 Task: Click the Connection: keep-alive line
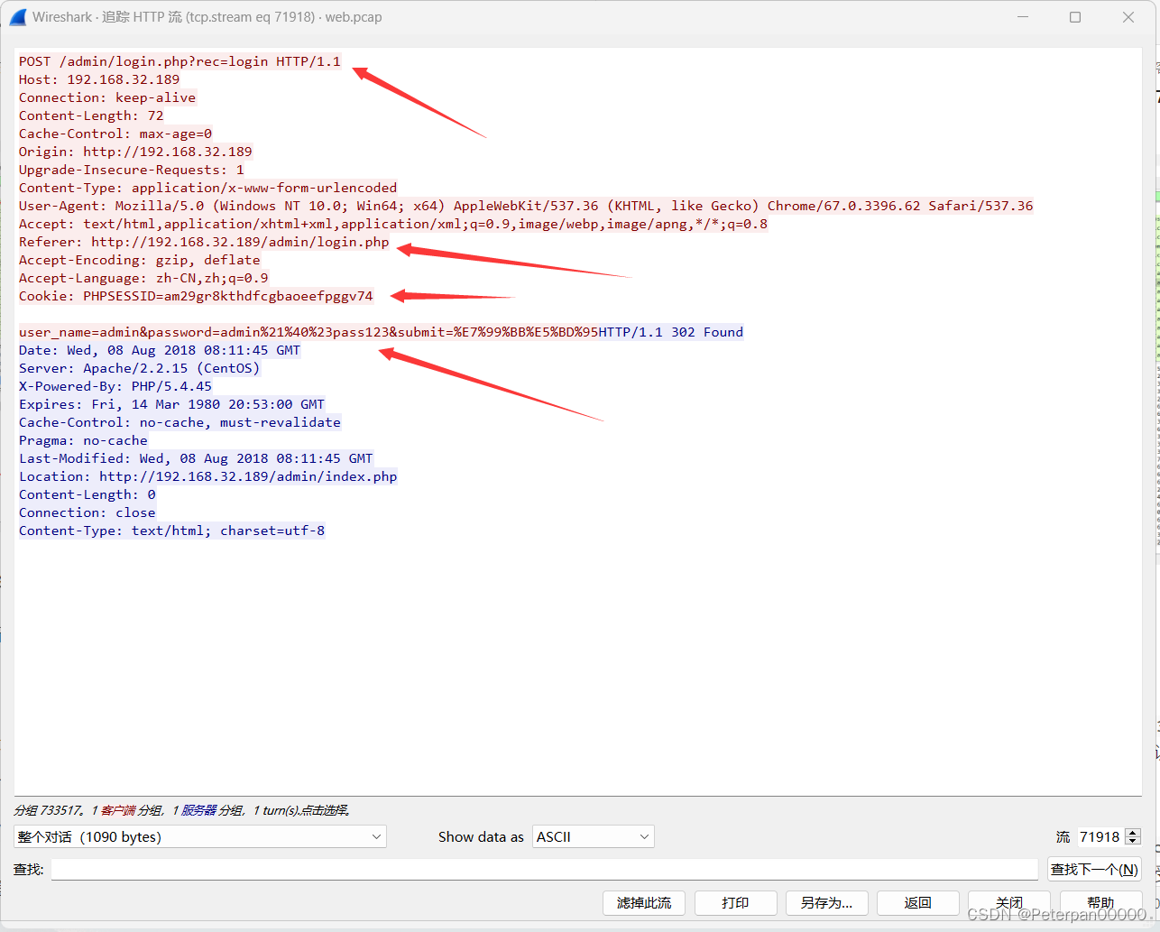(107, 97)
